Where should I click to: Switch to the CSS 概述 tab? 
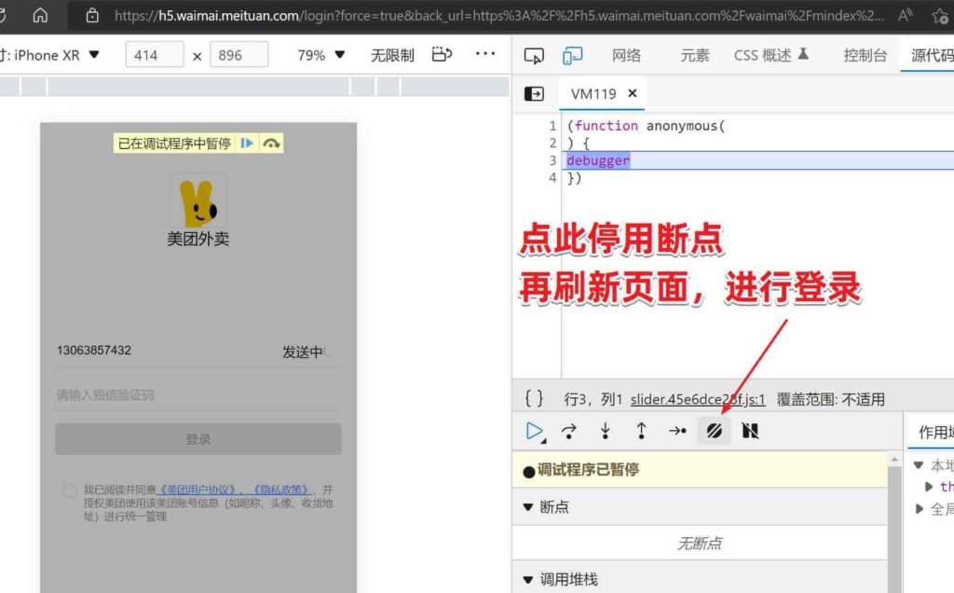click(770, 55)
